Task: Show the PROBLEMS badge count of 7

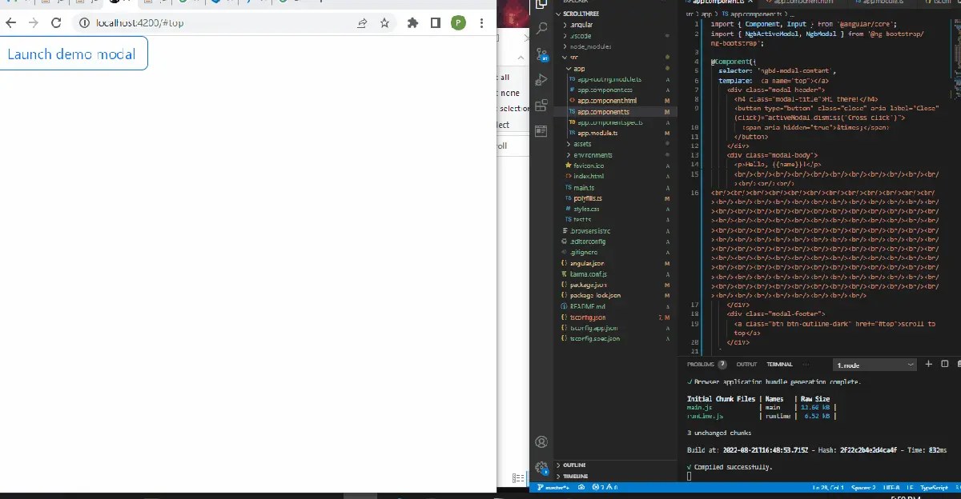Action: pyautogui.click(x=722, y=364)
